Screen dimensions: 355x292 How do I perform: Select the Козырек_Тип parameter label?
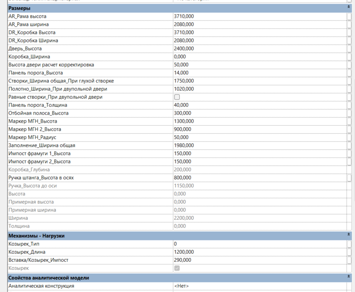(24, 244)
